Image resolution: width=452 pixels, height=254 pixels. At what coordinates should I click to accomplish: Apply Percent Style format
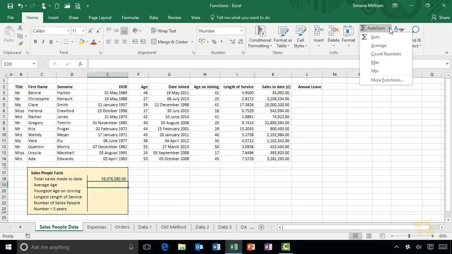point(214,42)
